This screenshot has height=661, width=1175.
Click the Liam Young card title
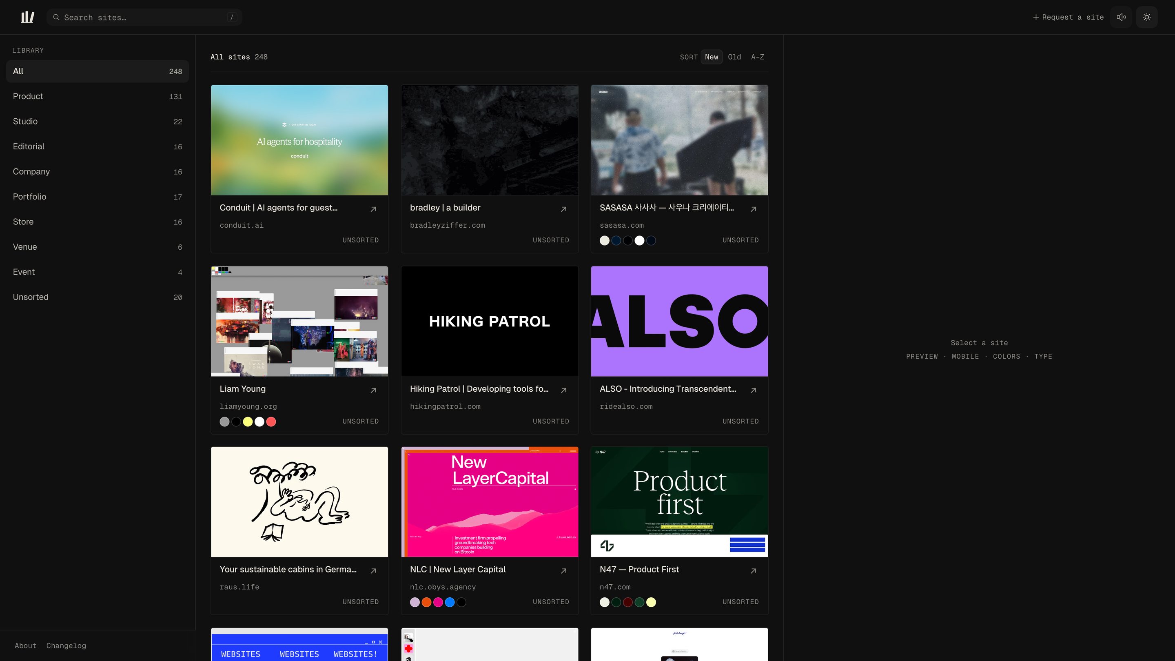[243, 389]
